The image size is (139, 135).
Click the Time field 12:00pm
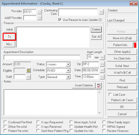click(90, 77)
